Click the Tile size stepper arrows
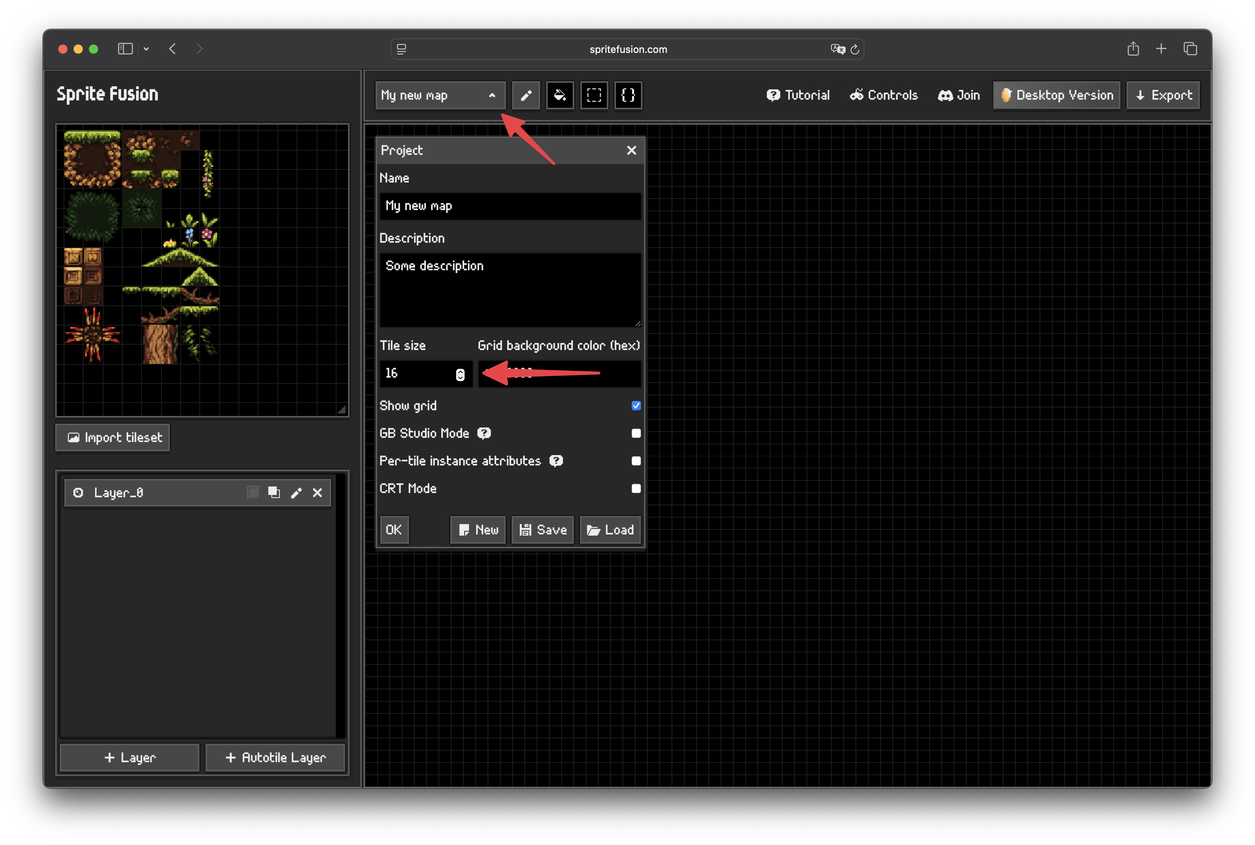This screenshot has height=845, width=1255. point(460,375)
